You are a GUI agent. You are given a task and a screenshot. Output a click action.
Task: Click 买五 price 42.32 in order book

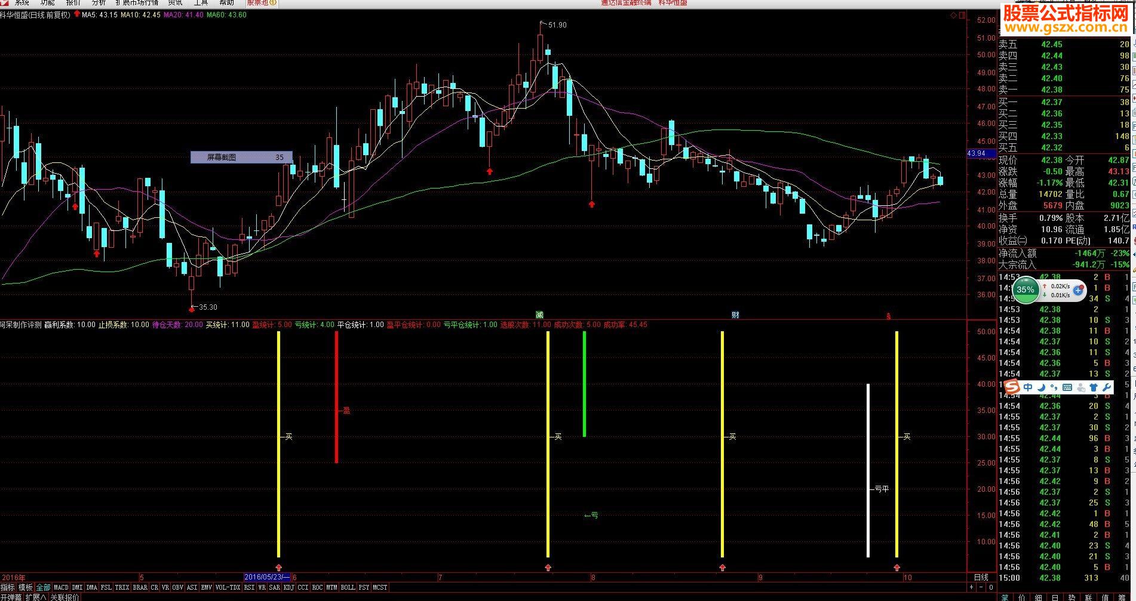(x=1052, y=147)
